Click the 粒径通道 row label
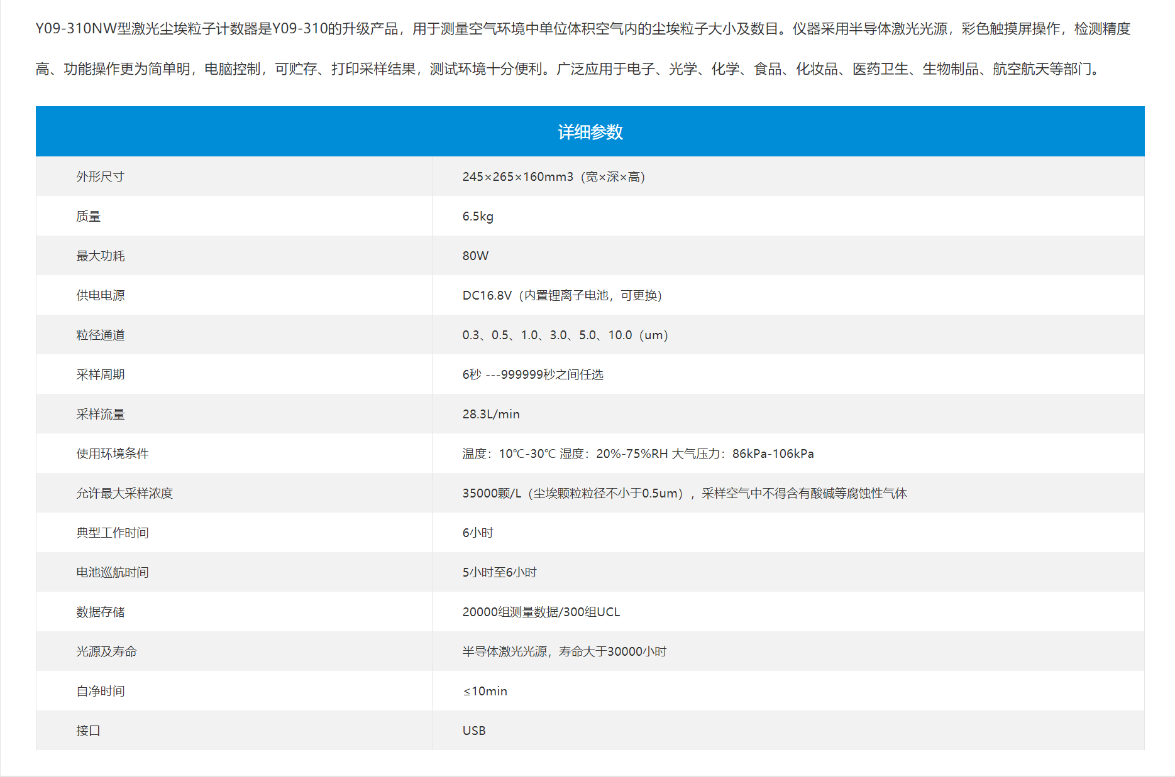The image size is (1175, 777). (x=100, y=335)
